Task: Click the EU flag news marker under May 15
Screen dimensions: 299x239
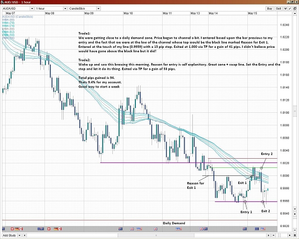Action: point(257,228)
